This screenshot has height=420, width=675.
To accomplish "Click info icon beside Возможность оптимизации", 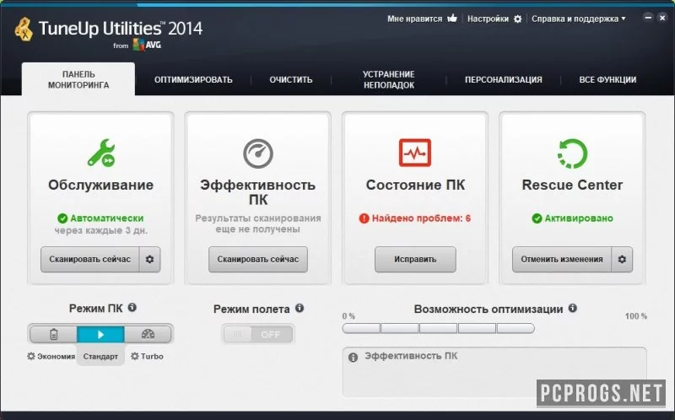I will (573, 308).
